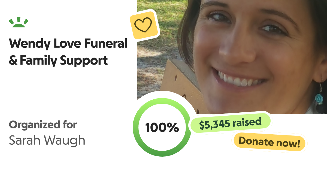The width and height of the screenshot is (327, 171).
Task: Open the Wendy Love Funeral title line
Action: point(68,43)
